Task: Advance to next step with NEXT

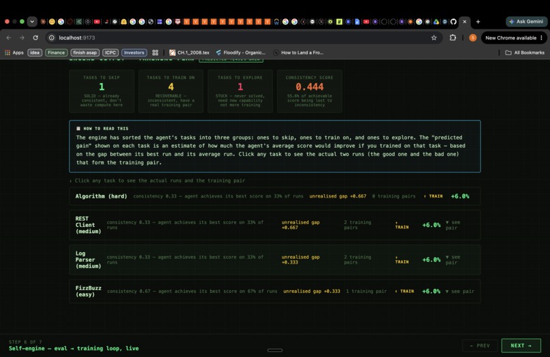Action: click(521, 345)
